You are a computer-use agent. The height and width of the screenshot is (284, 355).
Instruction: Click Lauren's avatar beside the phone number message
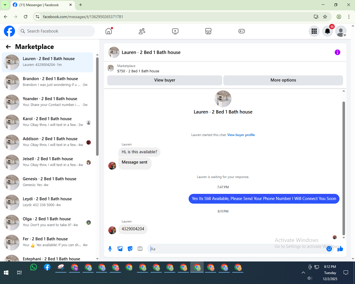[x=112, y=230]
